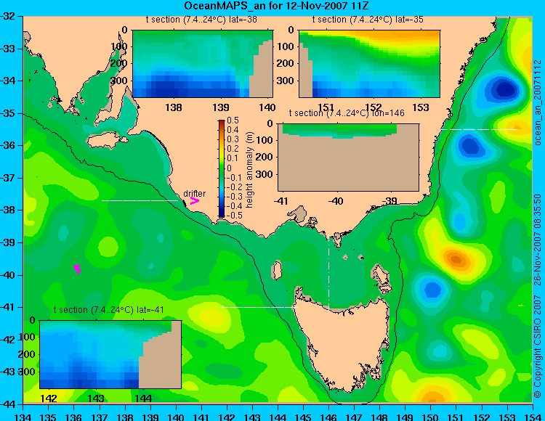Click the -39 tick on the lon=146 inset axis
Image resolution: width=545 pixels, height=421 pixels.
click(x=390, y=201)
